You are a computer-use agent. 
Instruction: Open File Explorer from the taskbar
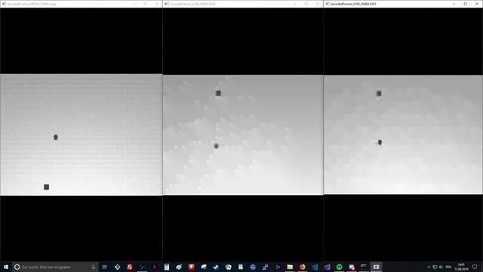[x=290, y=267]
